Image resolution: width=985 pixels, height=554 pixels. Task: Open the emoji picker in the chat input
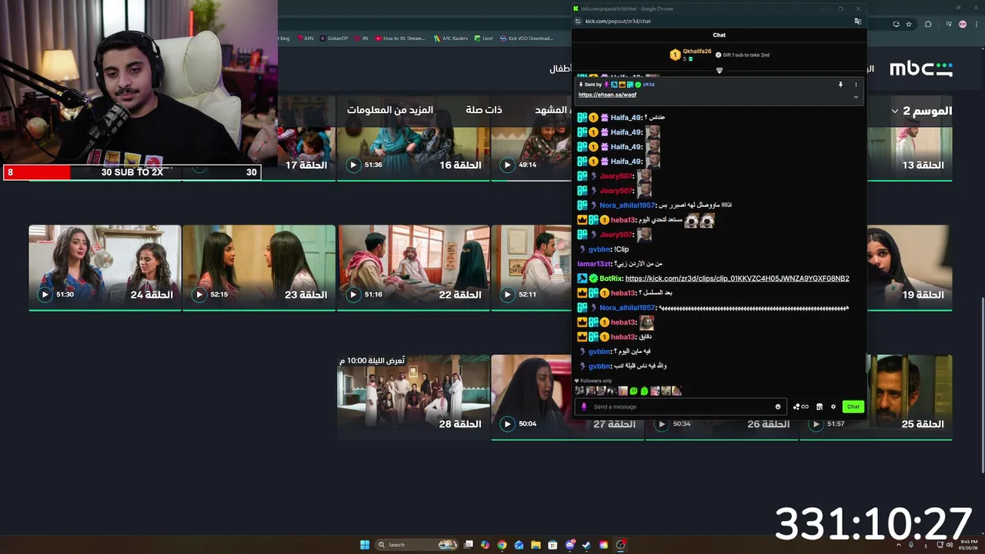point(778,406)
